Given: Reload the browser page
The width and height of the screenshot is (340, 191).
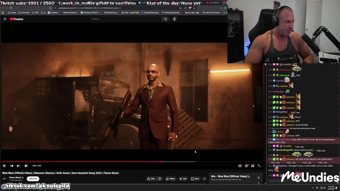Looking at the screenshot, I should coord(11,8).
